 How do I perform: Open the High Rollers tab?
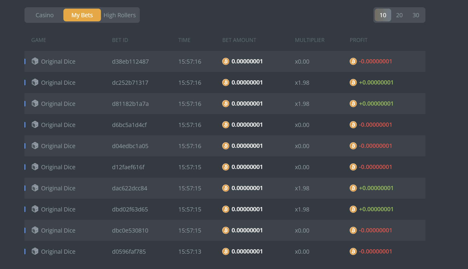119,15
